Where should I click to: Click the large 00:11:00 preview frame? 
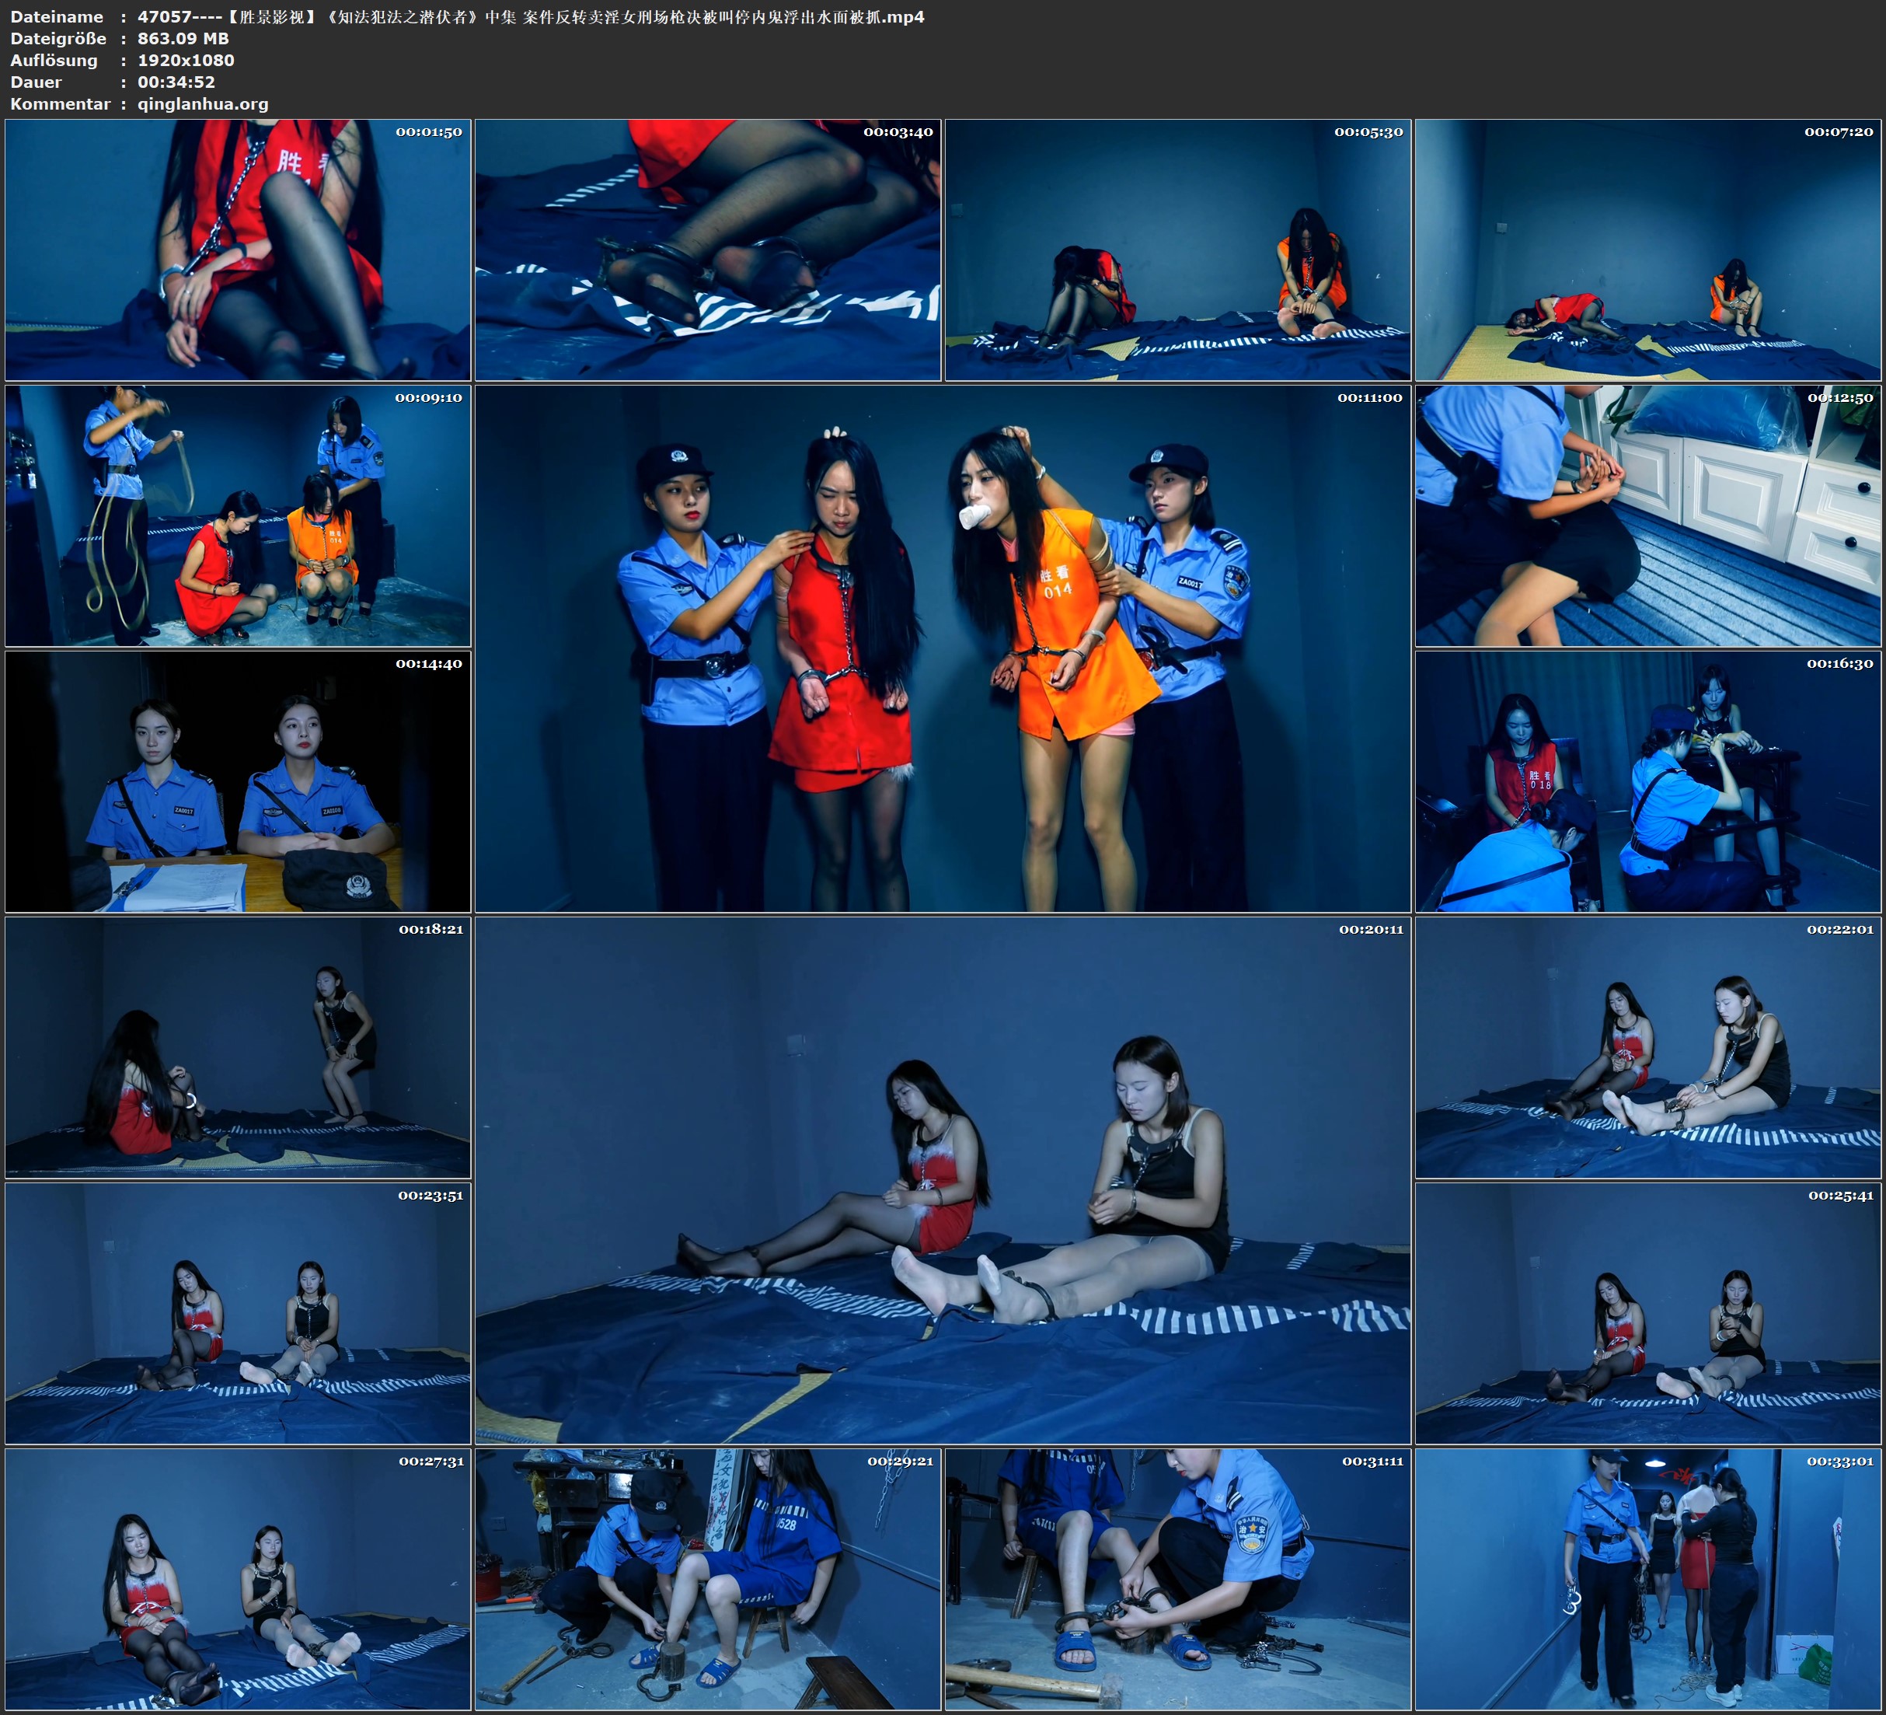[942, 648]
